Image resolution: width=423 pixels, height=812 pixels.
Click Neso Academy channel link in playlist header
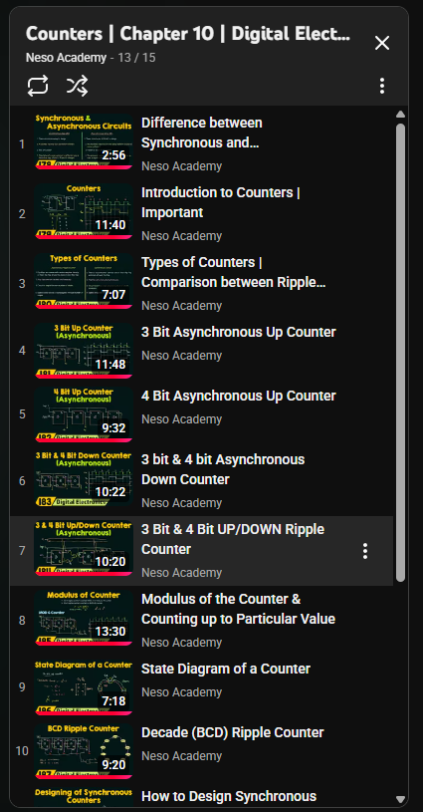click(x=67, y=58)
